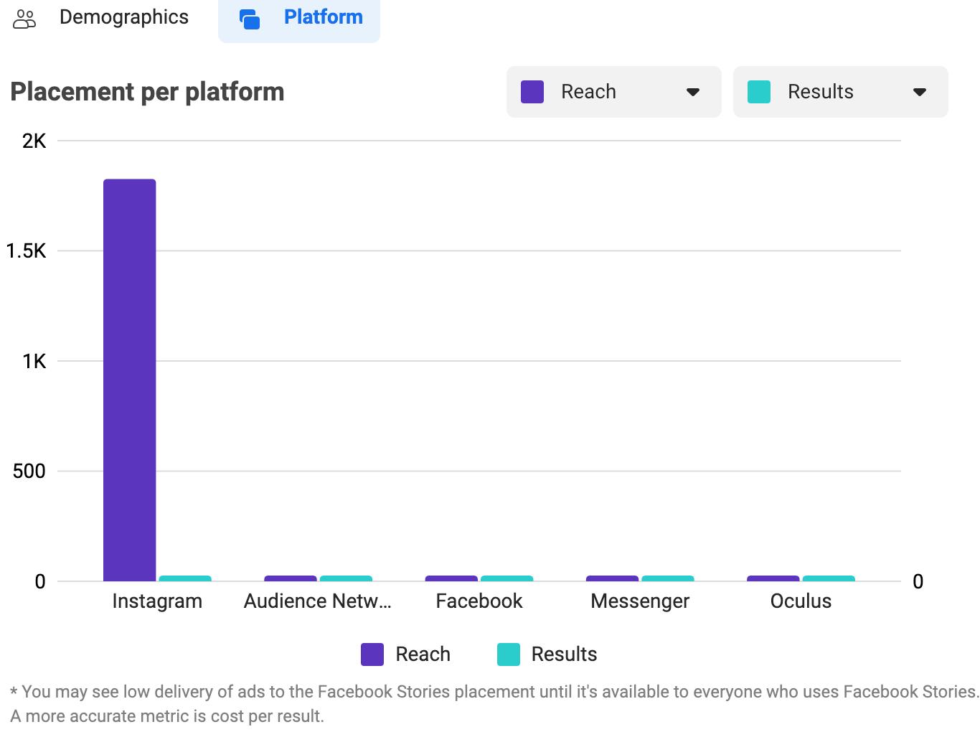The height and width of the screenshot is (732, 980).
Task: Click the Oculus axis label
Action: pos(801,601)
